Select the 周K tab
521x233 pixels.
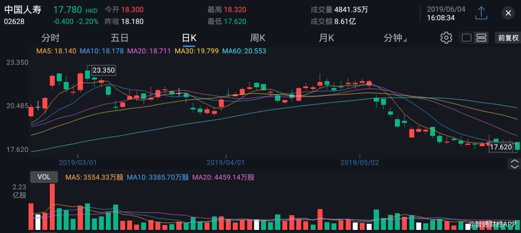(x=257, y=38)
